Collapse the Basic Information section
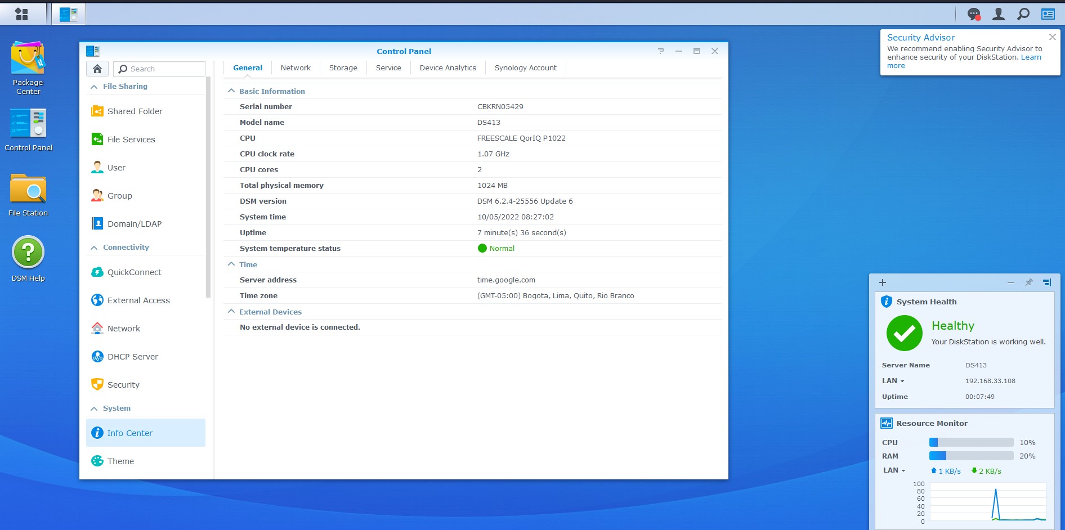Viewport: 1065px width, 530px height. pyautogui.click(x=231, y=91)
